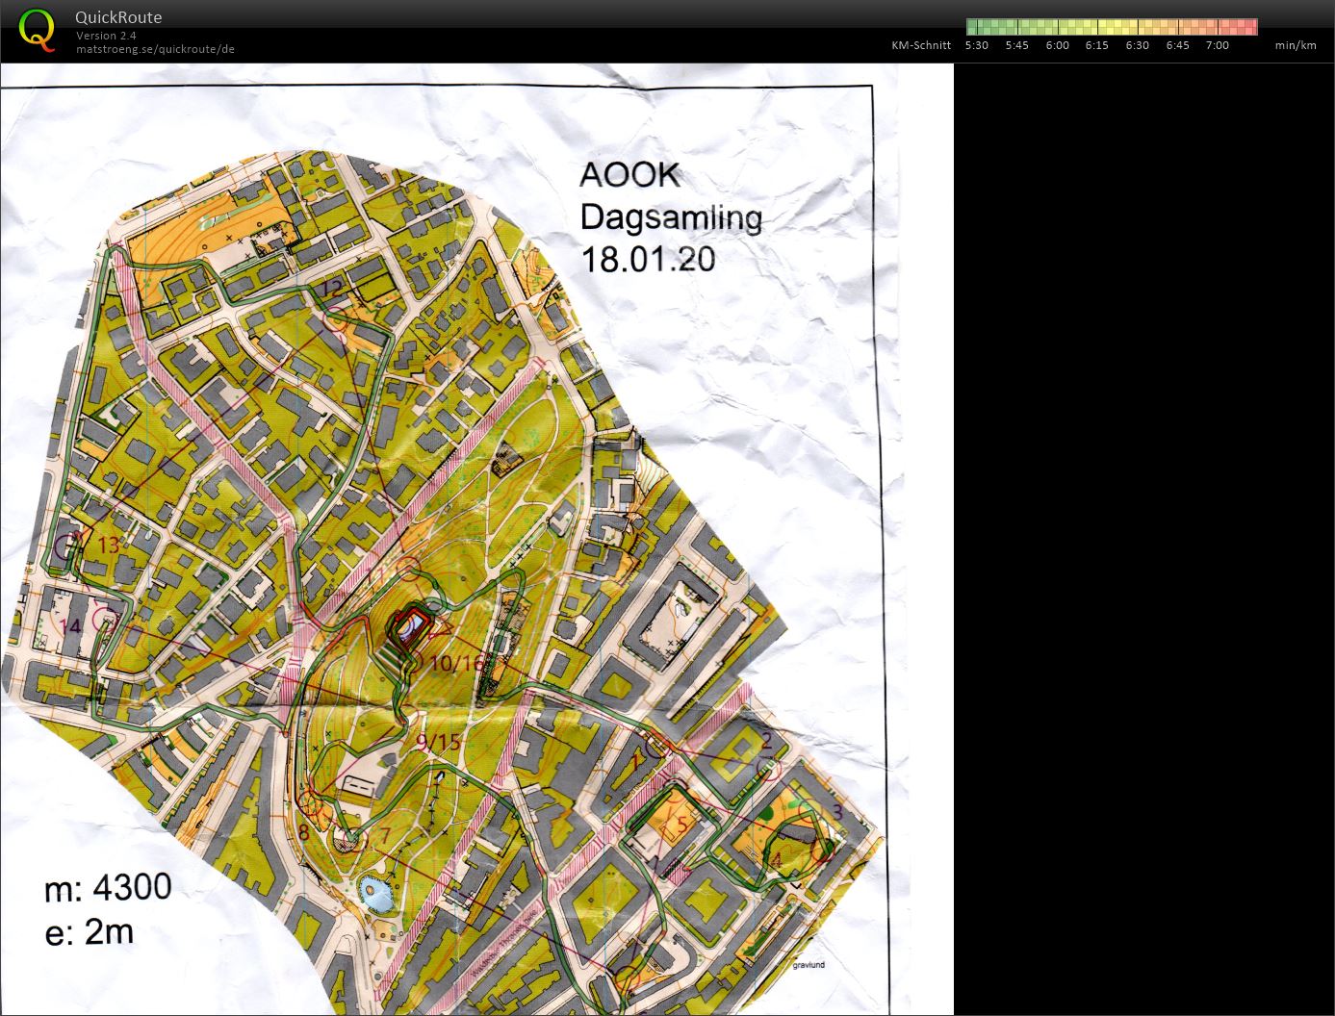Image resolution: width=1335 pixels, height=1016 pixels.
Task: Open the matstroeng.se/quickroute/de link
Action: click(156, 48)
